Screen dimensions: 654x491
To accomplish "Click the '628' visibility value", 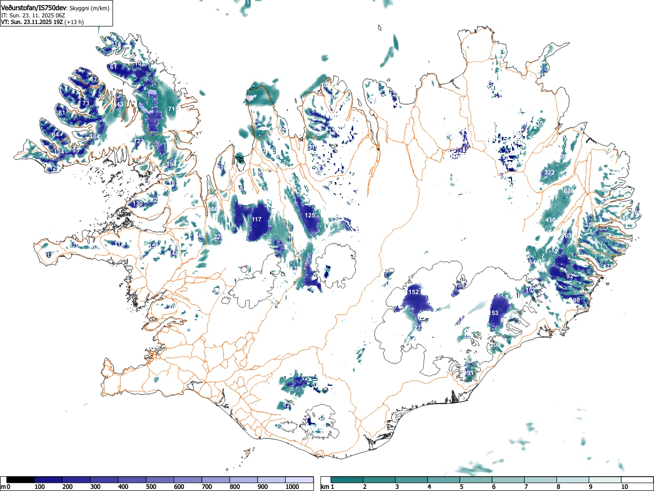I will tap(569, 191).
